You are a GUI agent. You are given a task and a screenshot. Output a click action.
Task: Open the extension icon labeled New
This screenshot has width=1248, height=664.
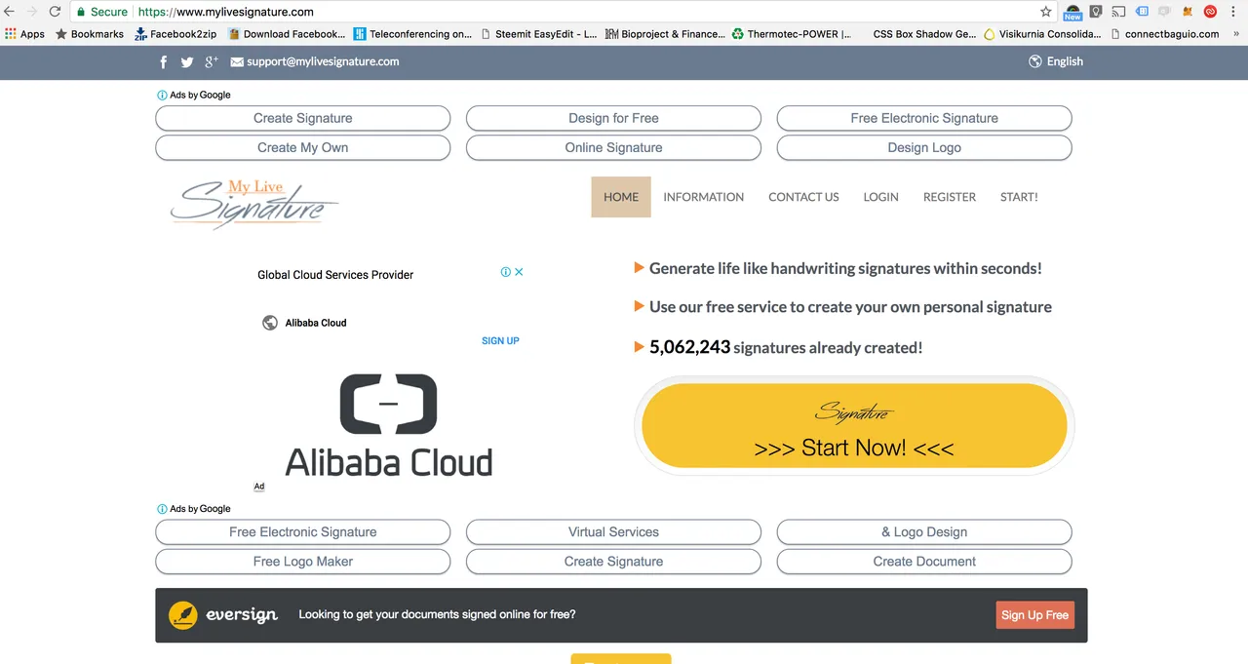coord(1072,12)
